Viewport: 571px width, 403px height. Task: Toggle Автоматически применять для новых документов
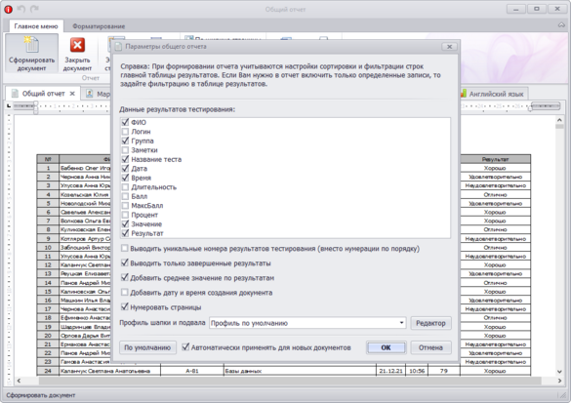point(185,347)
